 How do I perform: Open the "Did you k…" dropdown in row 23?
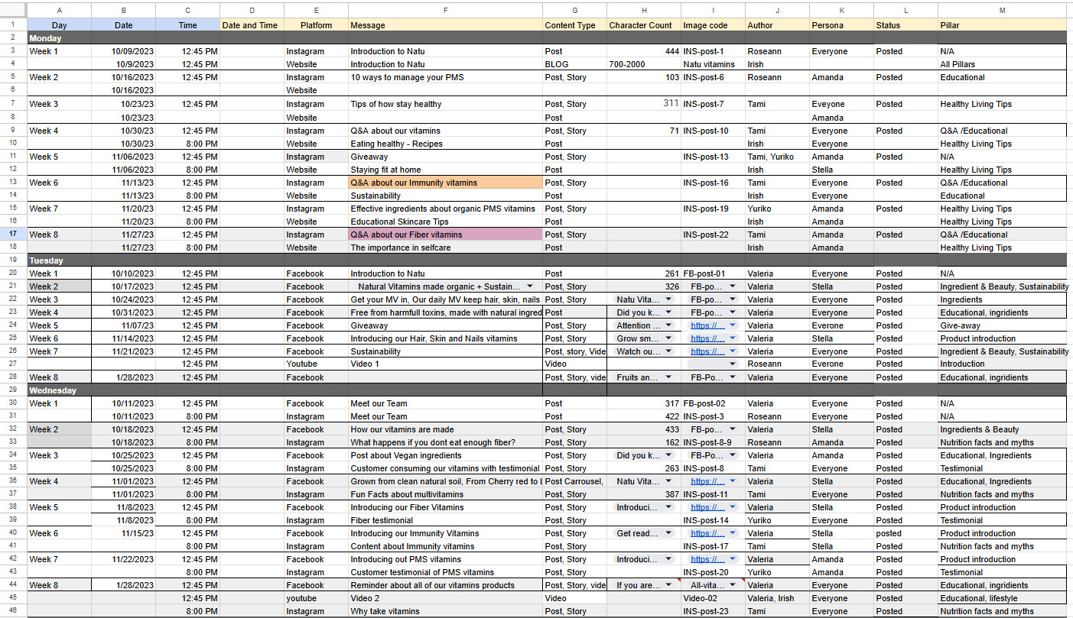point(668,312)
